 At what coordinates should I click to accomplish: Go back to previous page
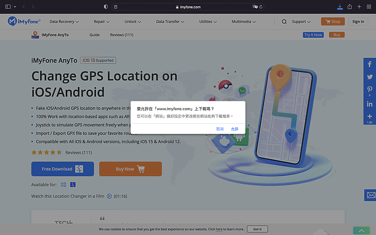(x=23, y=7)
